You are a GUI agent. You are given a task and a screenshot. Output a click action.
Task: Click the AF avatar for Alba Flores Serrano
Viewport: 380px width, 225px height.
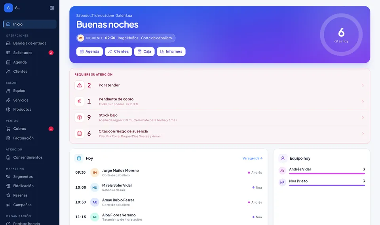coord(95,217)
